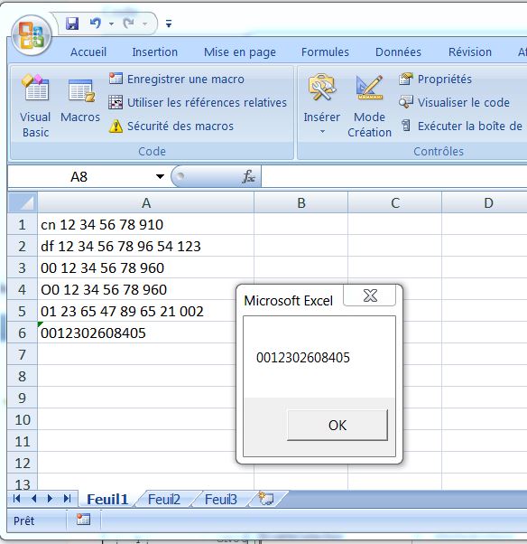Image resolution: width=527 pixels, height=544 pixels.
Task: Start Enregistrer une macro
Action: tap(177, 79)
